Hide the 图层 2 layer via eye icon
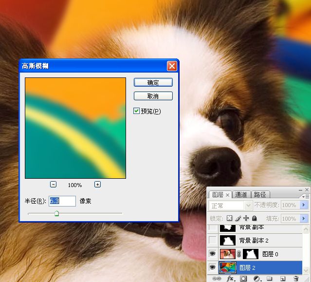 (212, 267)
